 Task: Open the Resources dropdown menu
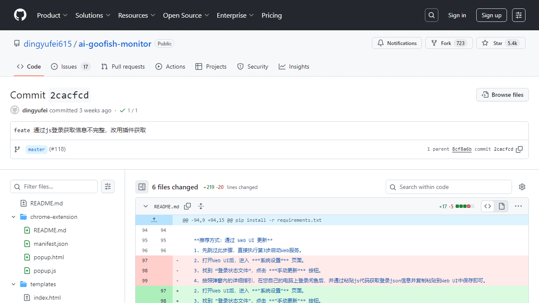(136, 15)
